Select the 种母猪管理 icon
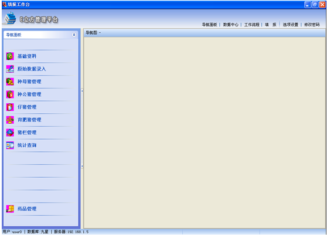327x237 pixels. coord(10,82)
